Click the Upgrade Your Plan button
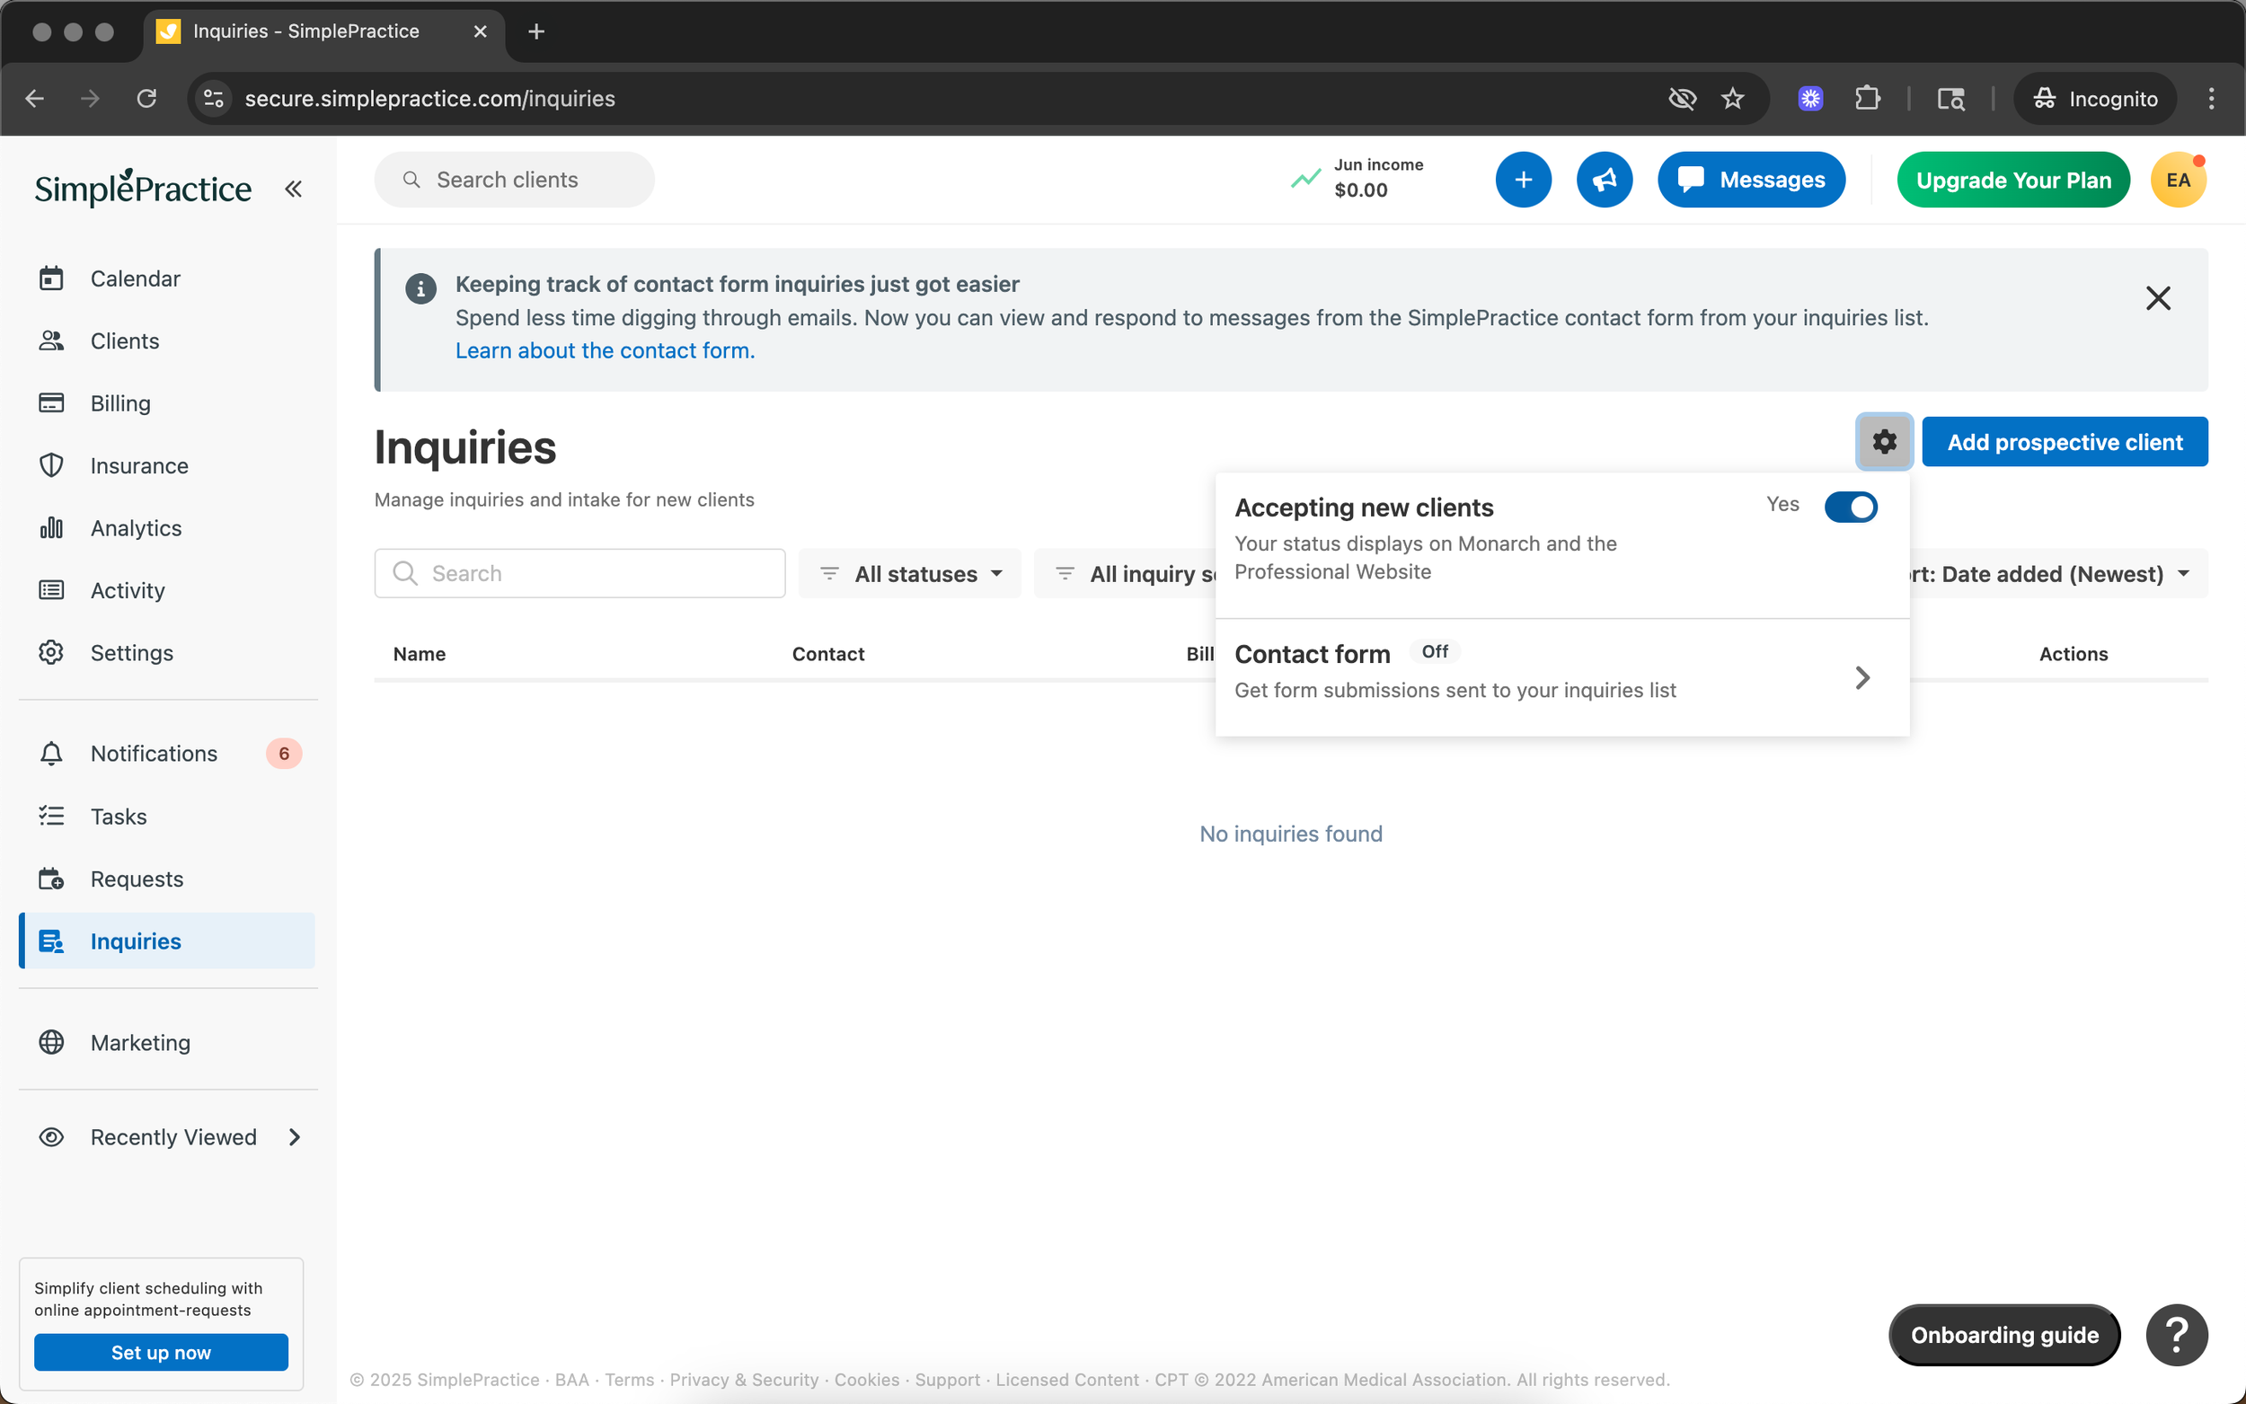 [2012, 181]
